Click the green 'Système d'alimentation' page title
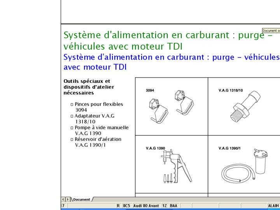Viewport: 280px width, 210px height. [x=167, y=40]
